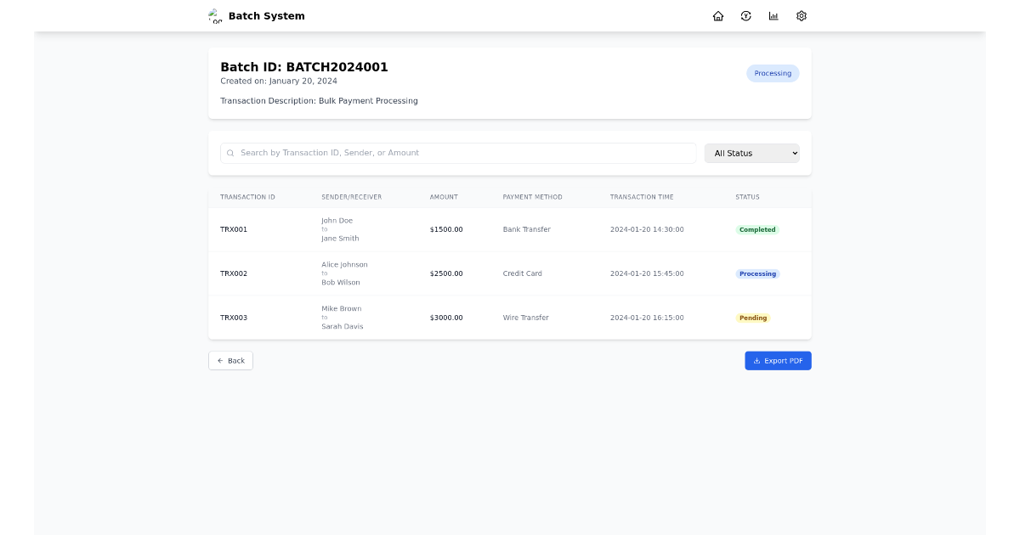Image resolution: width=1020 pixels, height=535 pixels.
Task: Open the analytics bar chart icon
Action: click(x=773, y=15)
